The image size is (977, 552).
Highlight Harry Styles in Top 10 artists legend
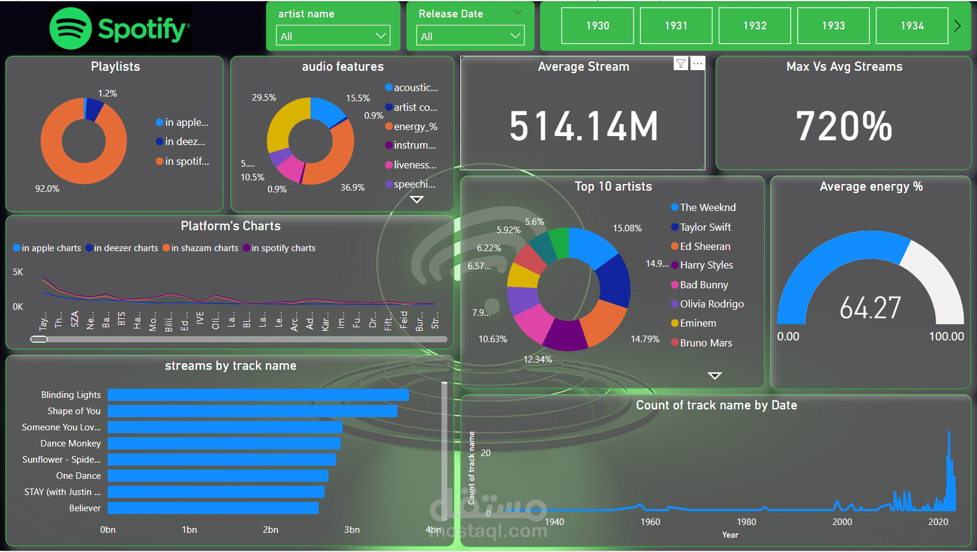coord(702,265)
